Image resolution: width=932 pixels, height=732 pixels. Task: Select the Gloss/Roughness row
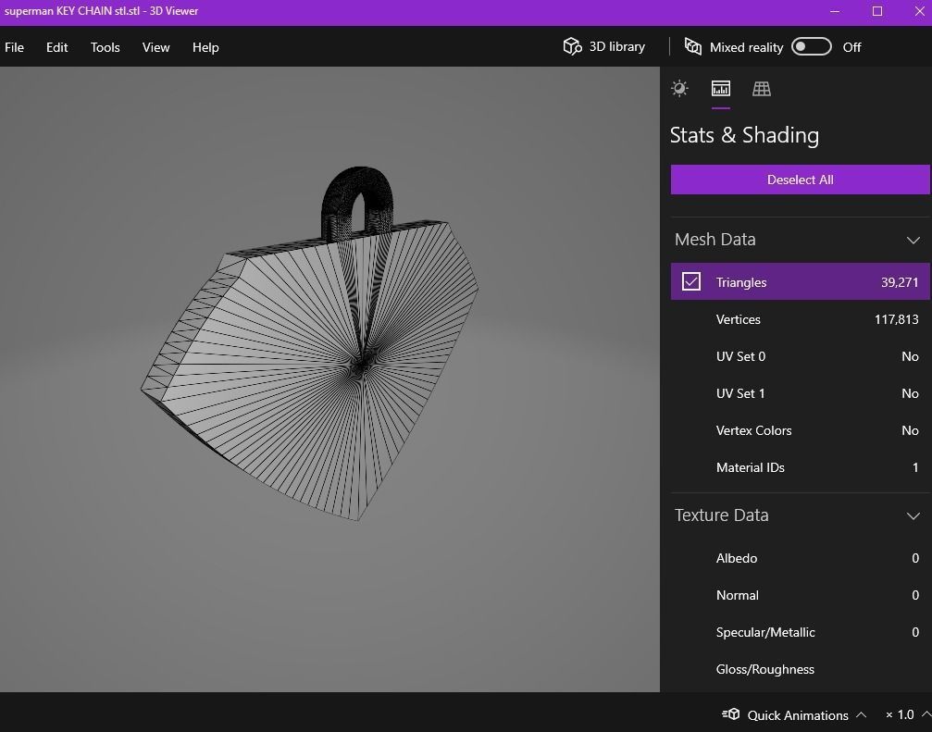click(800, 669)
